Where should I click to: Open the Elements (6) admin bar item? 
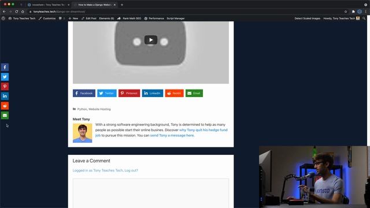106,18
